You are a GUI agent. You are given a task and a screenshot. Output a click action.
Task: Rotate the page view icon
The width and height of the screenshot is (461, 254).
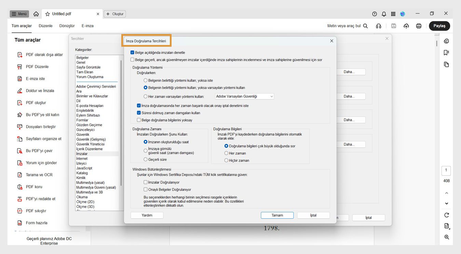[446, 215]
